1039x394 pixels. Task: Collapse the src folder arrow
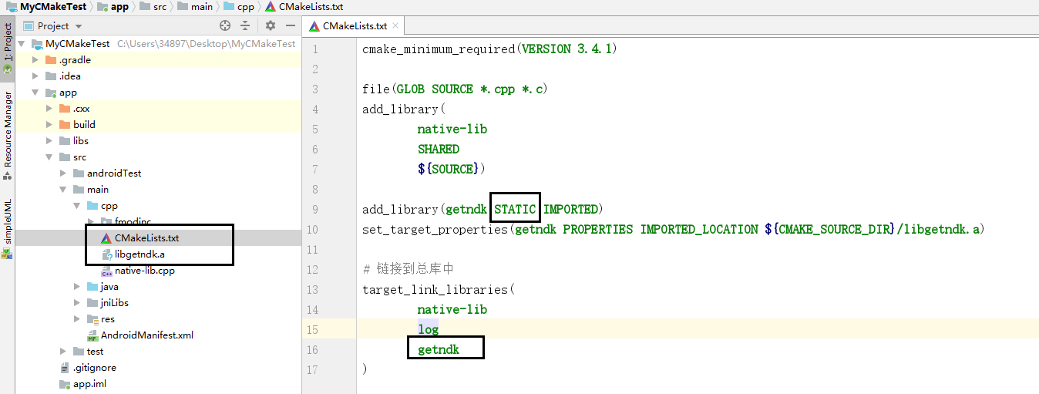pyautogui.click(x=49, y=157)
